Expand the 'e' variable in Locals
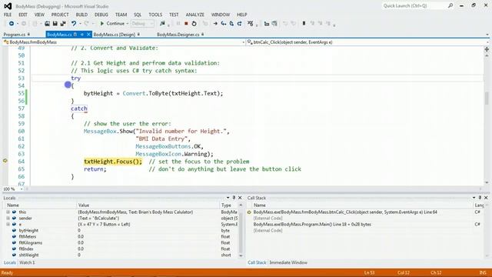492x277 pixels. coord(8,224)
